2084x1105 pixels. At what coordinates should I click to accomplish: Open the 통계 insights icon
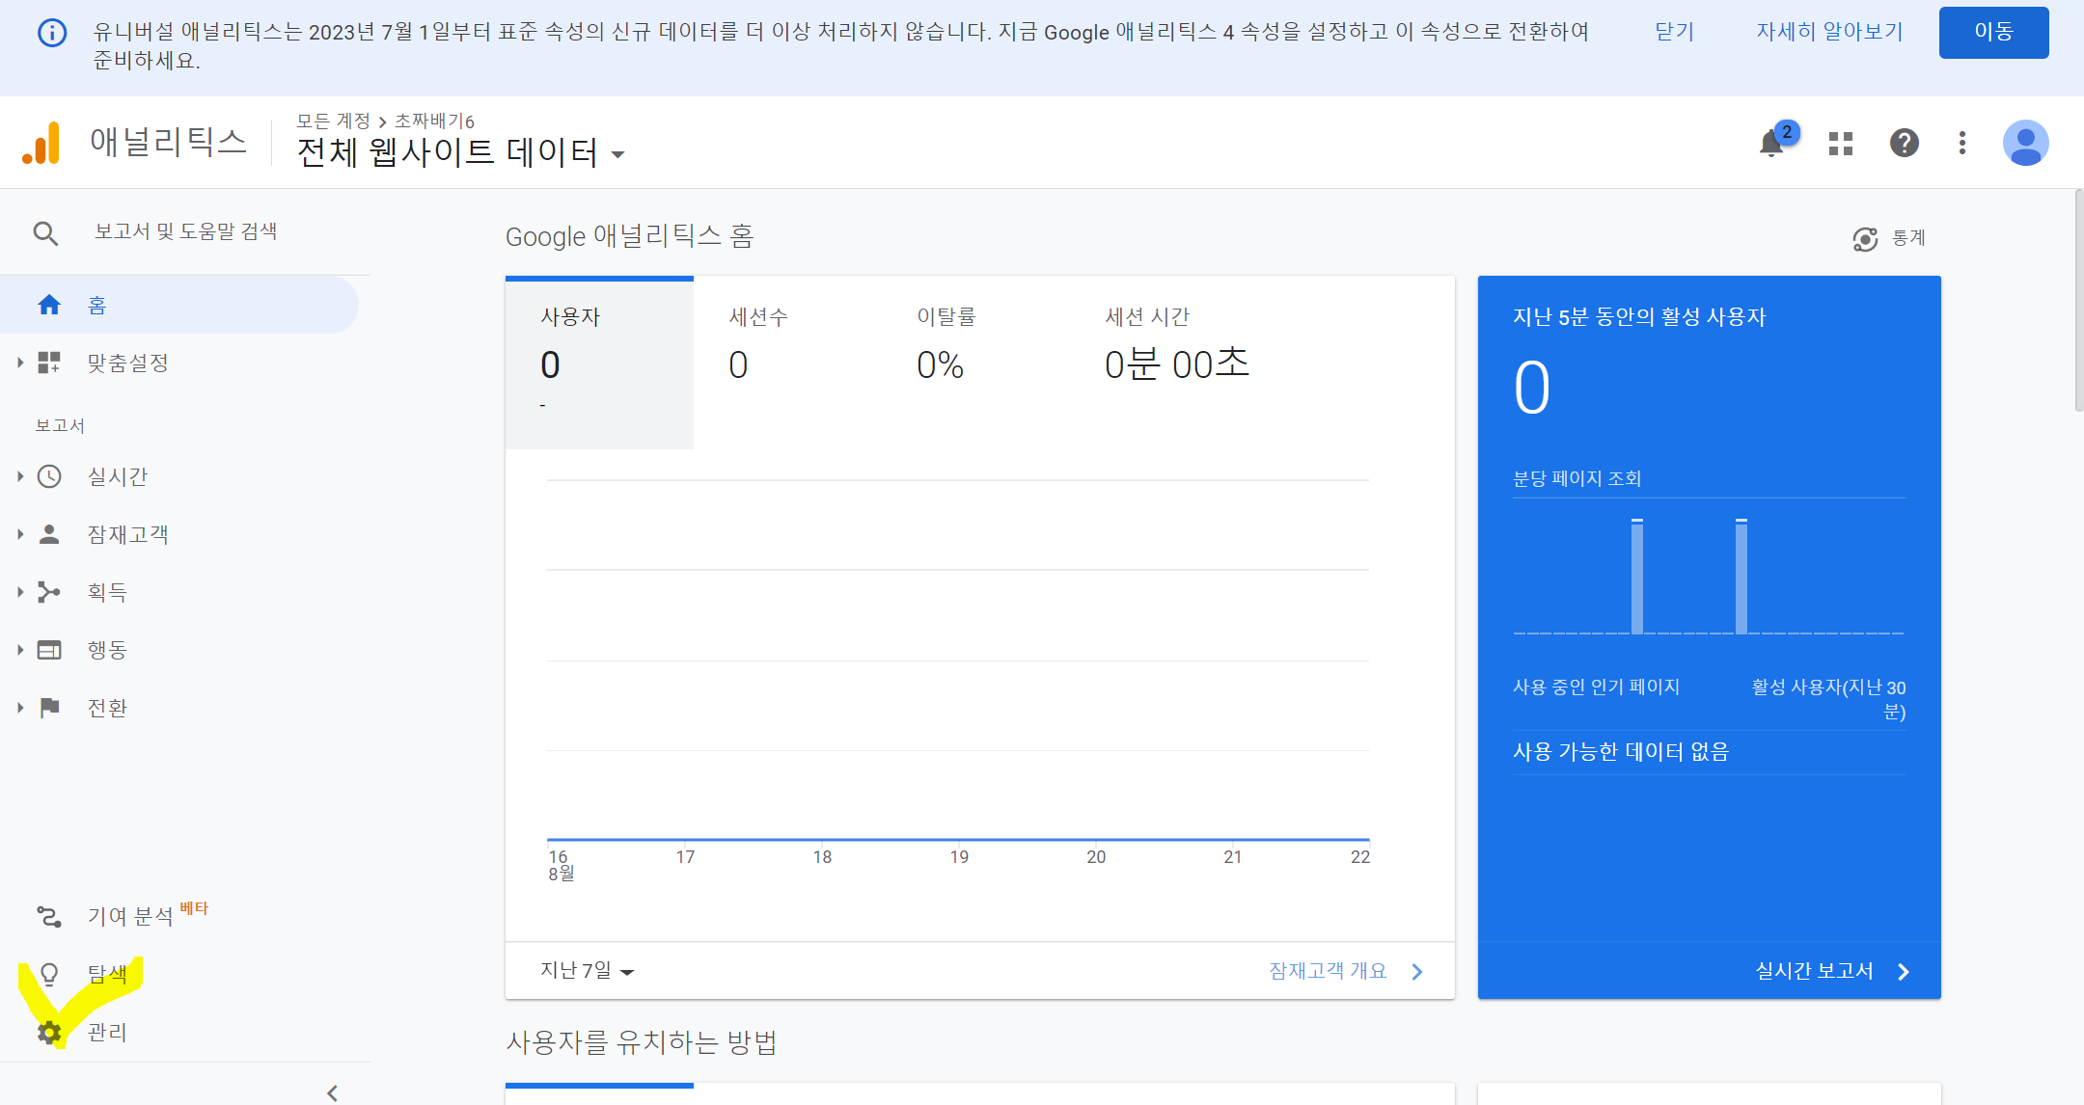tap(1865, 238)
